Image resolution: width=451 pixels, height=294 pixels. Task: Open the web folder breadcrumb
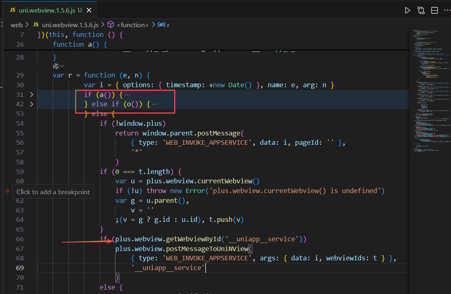(x=16, y=25)
